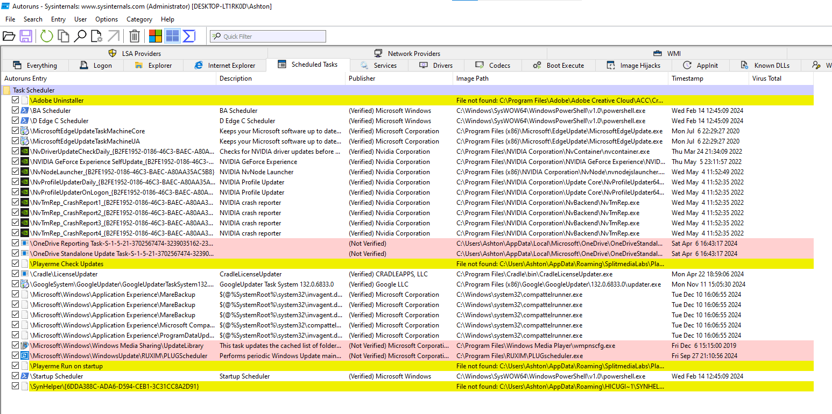Click the D Edge C Scheduler entry icon
Viewport: 832px width, 414px height.
(x=25, y=121)
